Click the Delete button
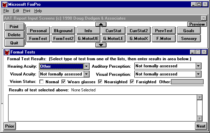Screen dimensions: 210x133 [14, 35]
